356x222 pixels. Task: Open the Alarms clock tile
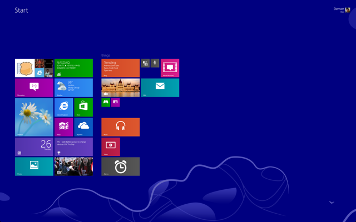[x=121, y=167]
